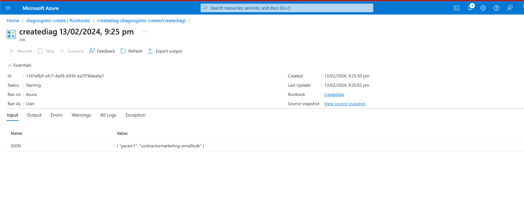Open the notifications bell

[470, 8]
